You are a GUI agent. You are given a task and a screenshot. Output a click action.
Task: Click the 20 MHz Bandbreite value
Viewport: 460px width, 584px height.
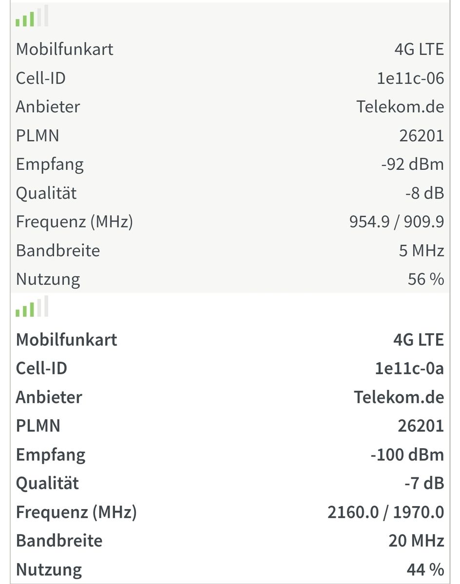416,541
